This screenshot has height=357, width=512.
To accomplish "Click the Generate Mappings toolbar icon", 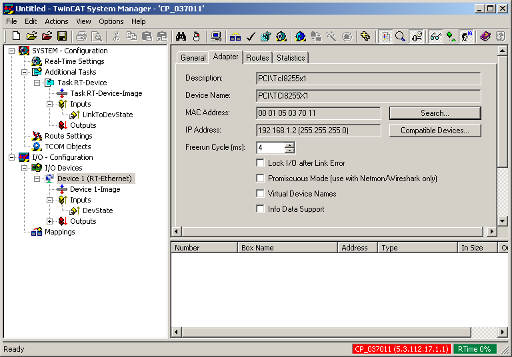I will click(x=235, y=36).
